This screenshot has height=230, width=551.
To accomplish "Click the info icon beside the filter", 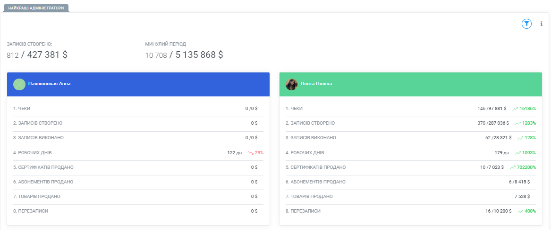I will 541,24.
